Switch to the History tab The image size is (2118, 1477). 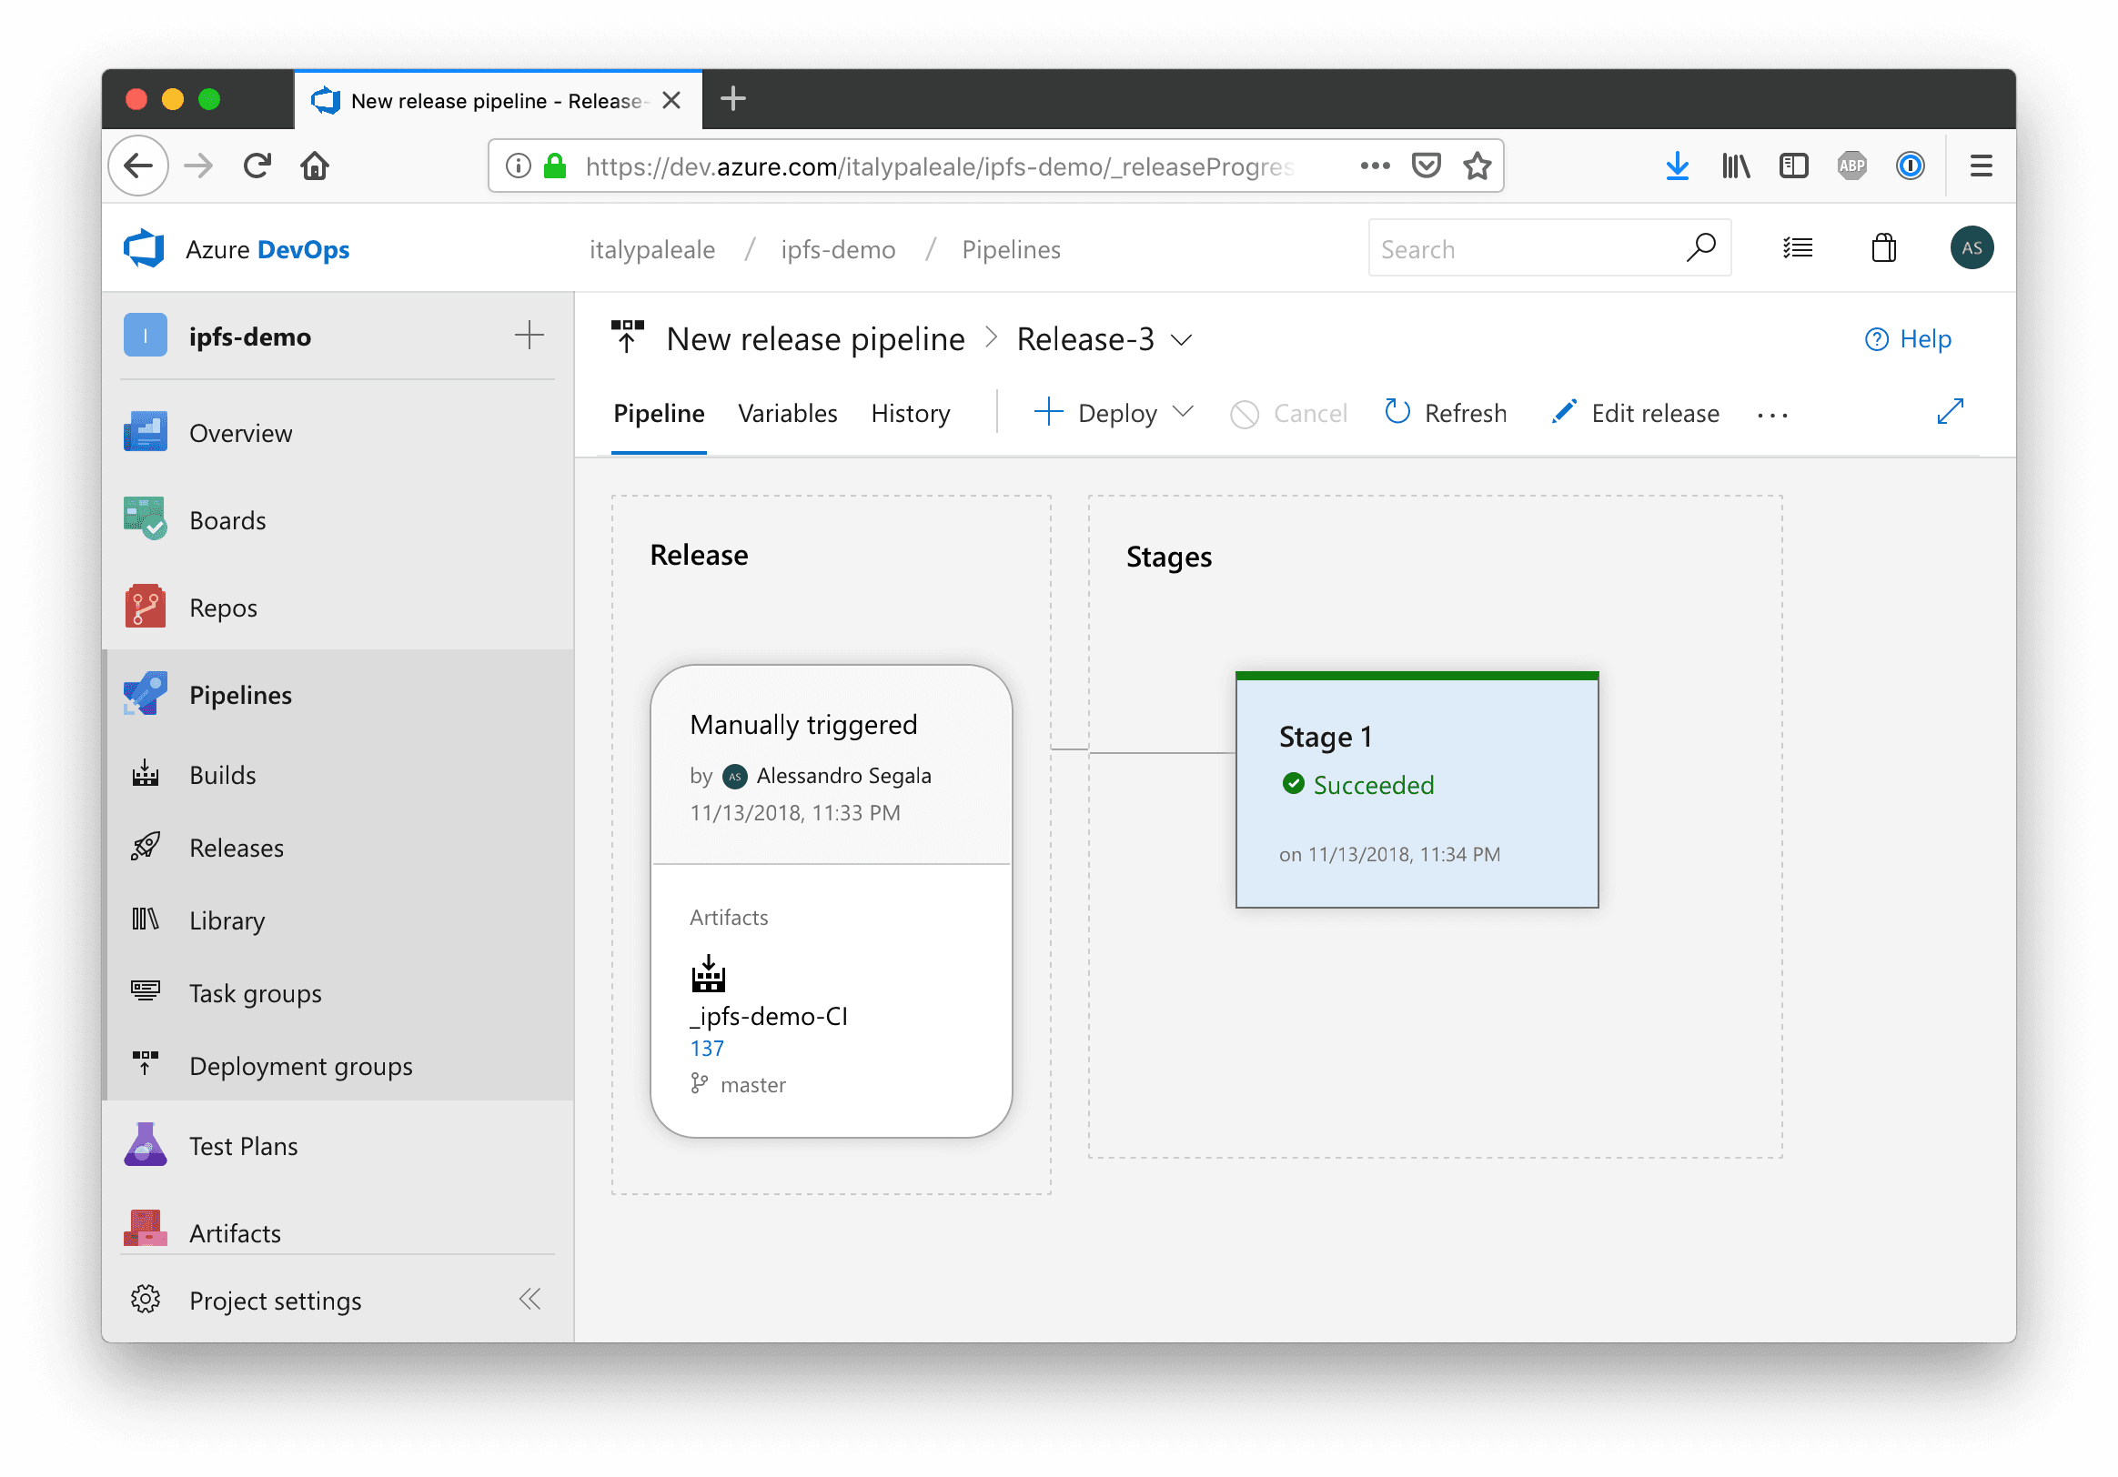[911, 413]
